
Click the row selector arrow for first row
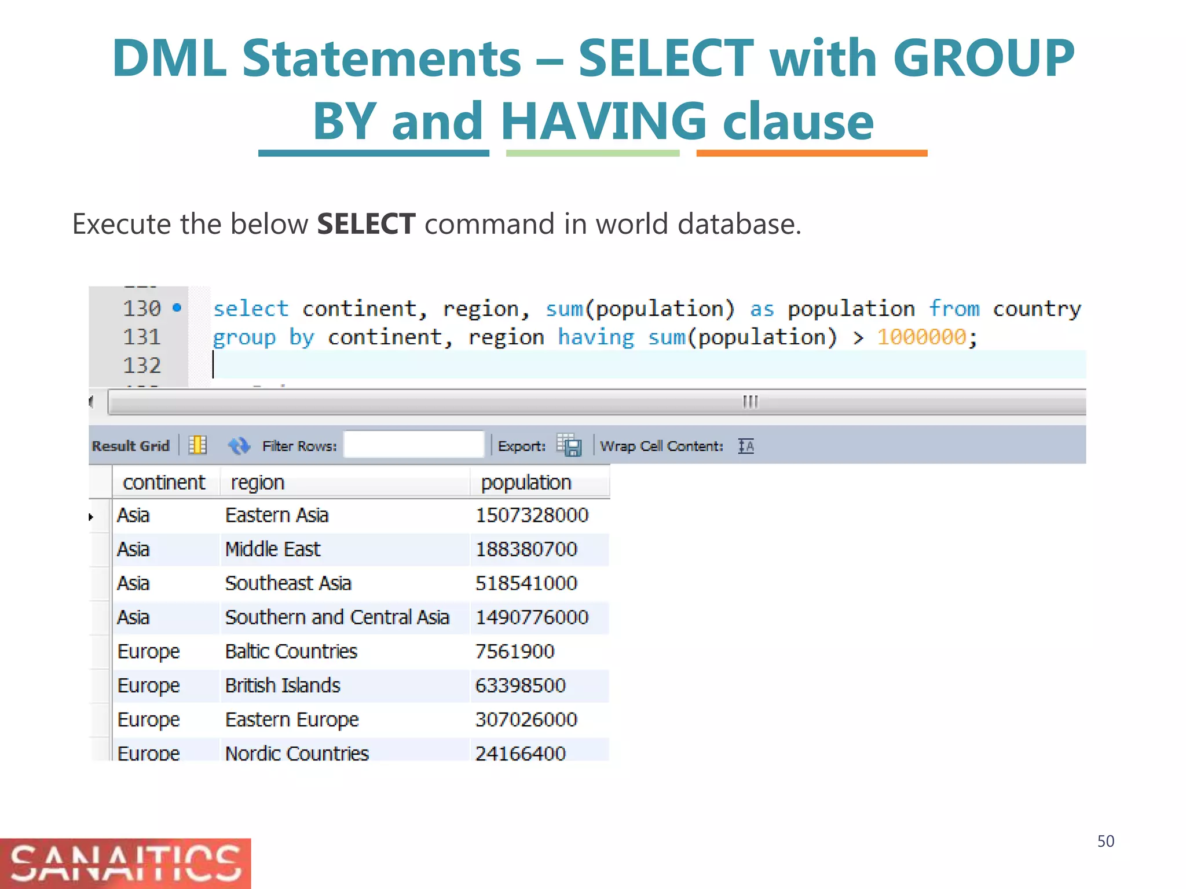91,517
